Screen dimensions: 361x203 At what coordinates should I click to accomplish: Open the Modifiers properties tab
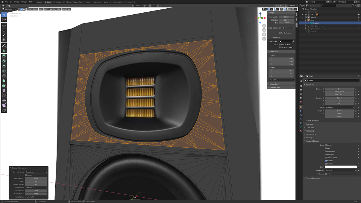click(x=301, y=111)
